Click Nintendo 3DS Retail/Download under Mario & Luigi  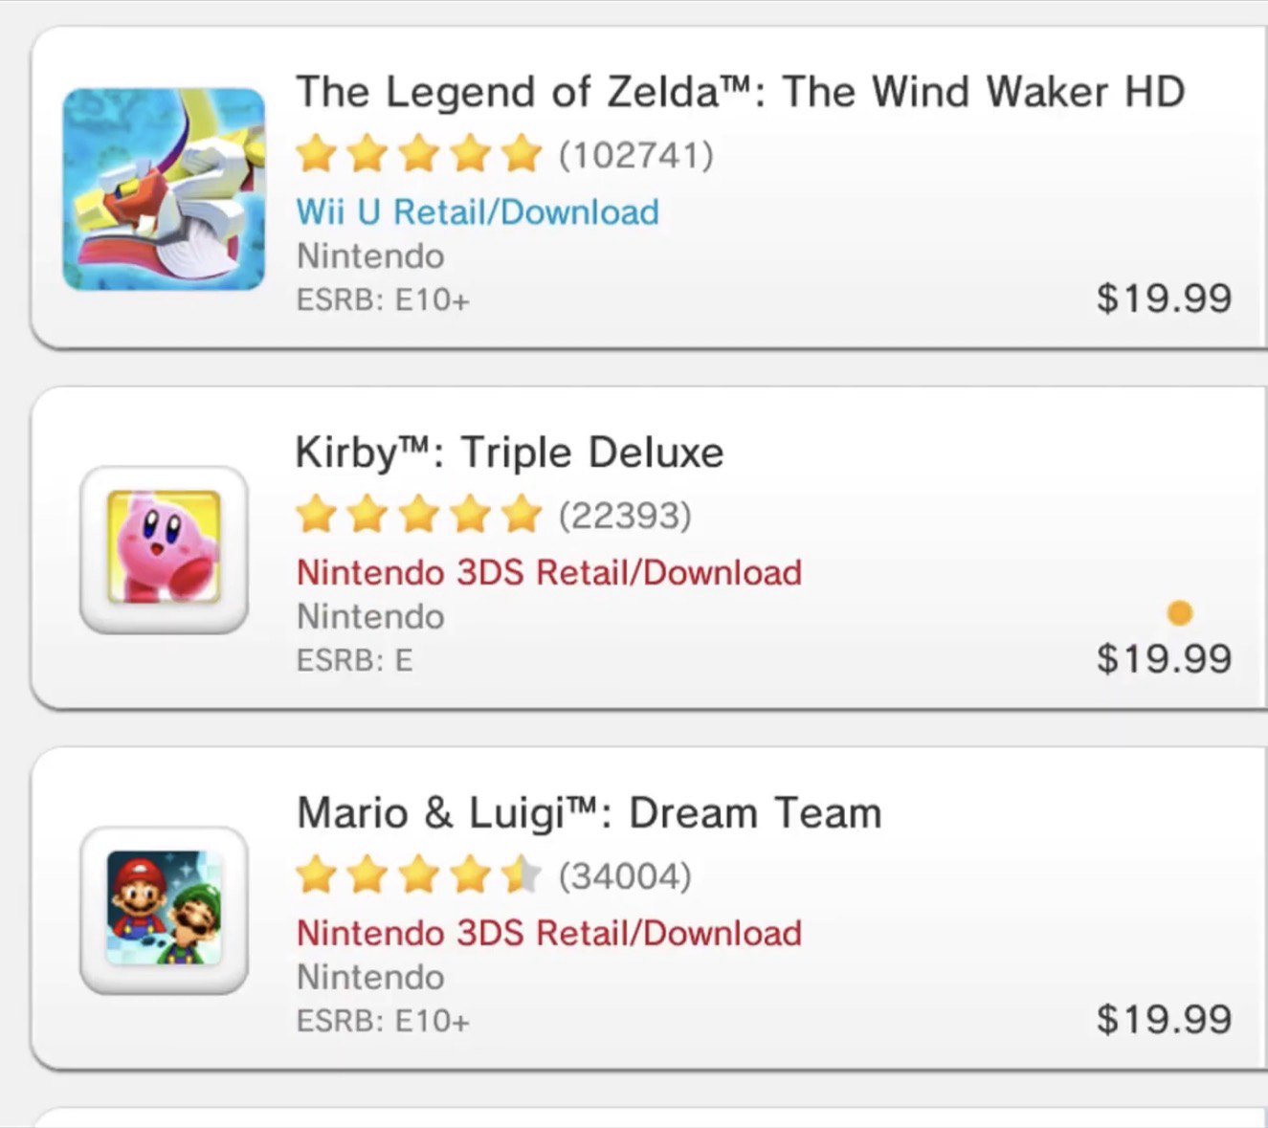coord(549,933)
